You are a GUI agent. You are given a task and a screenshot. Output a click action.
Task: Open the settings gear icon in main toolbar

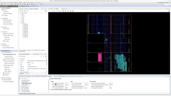pos(32,5)
